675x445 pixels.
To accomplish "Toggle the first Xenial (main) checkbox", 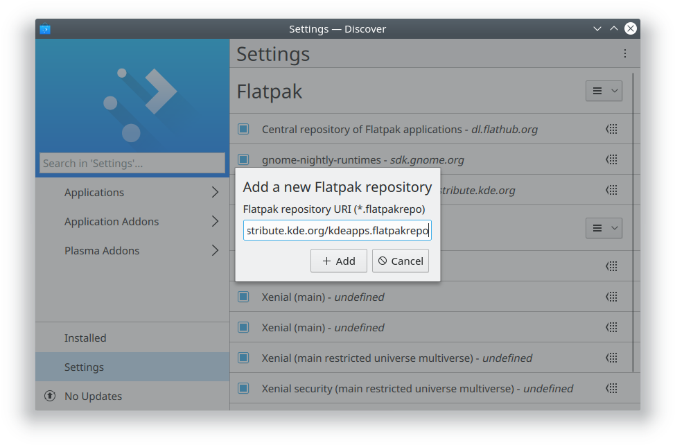I will [243, 297].
